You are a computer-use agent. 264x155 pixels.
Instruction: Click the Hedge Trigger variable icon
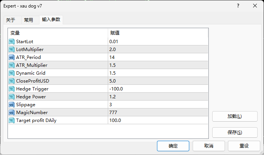click(12, 89)
